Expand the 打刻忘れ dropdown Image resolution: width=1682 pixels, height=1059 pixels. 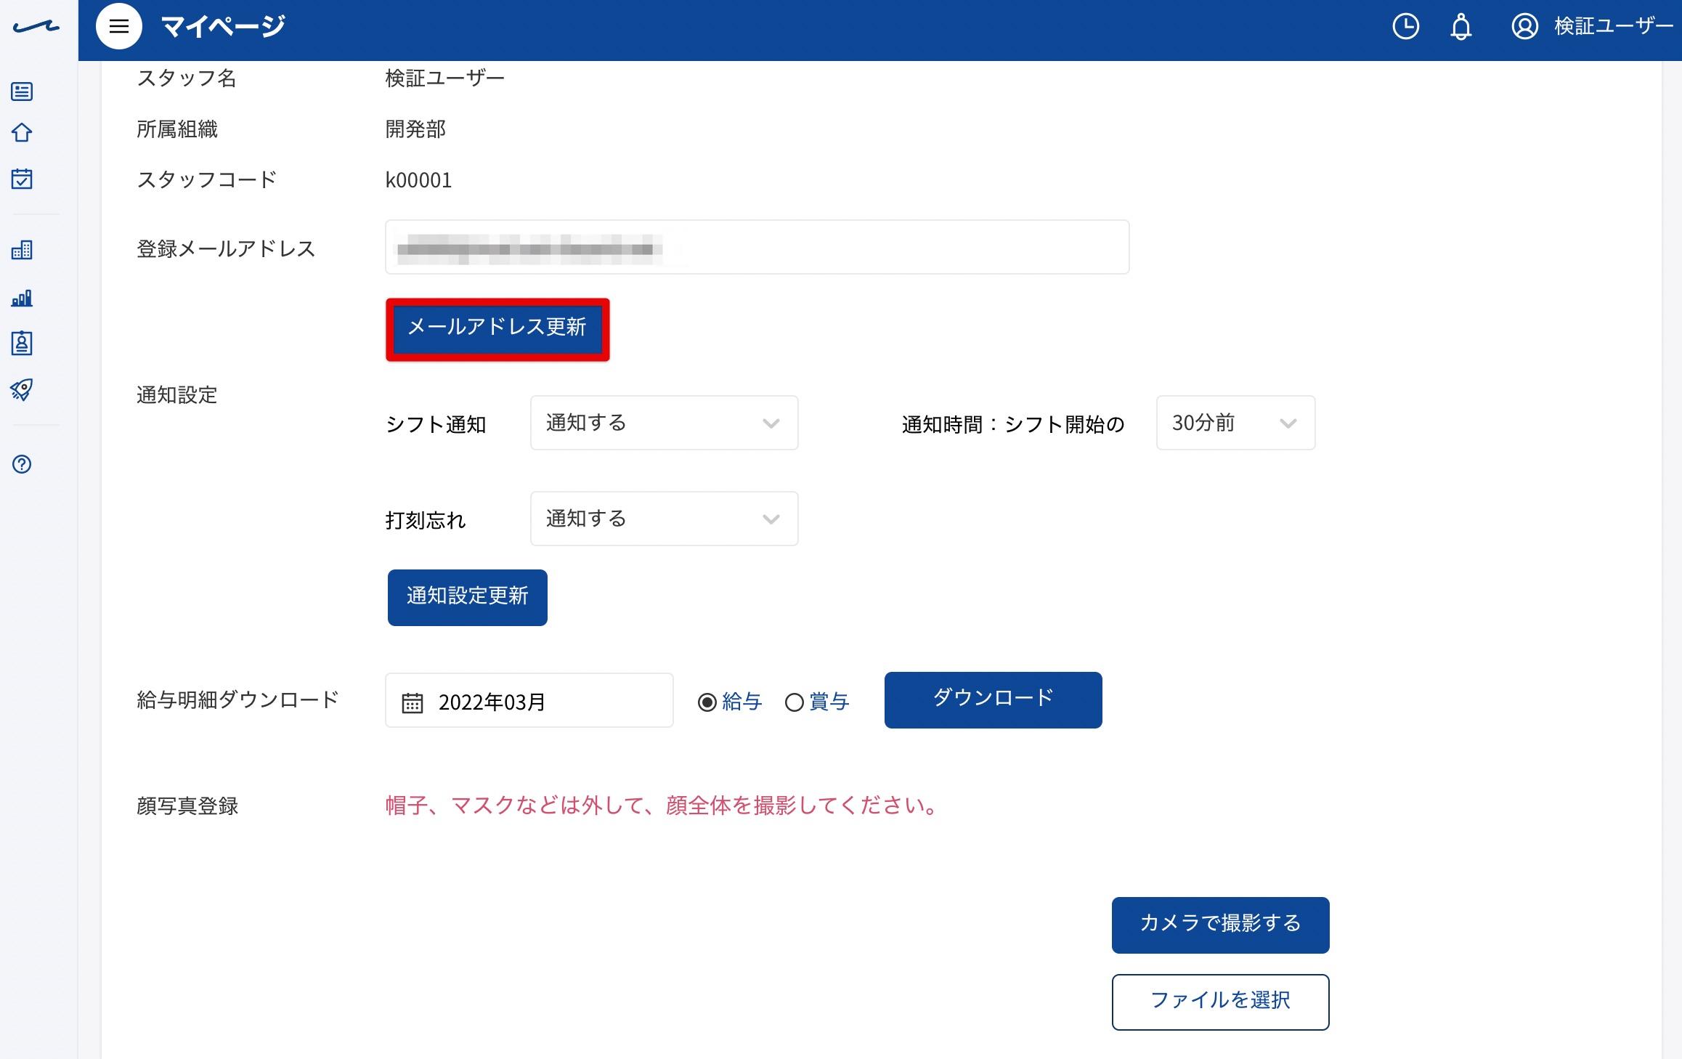pos(664,519)
